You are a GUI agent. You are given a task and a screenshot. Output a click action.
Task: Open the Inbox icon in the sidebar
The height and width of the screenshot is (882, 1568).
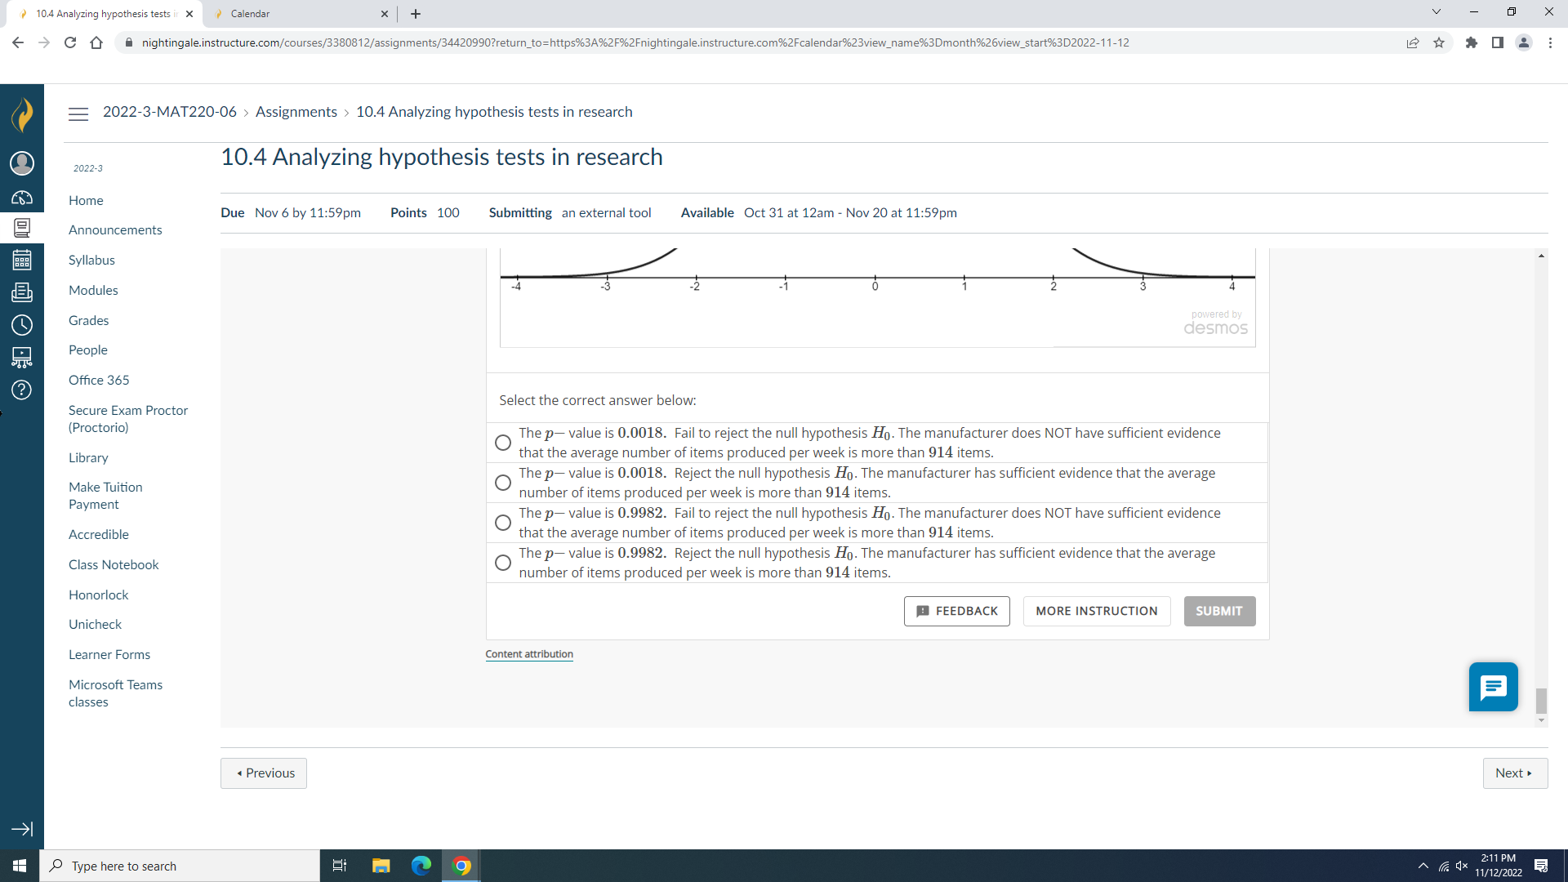(x=22, y=292)
